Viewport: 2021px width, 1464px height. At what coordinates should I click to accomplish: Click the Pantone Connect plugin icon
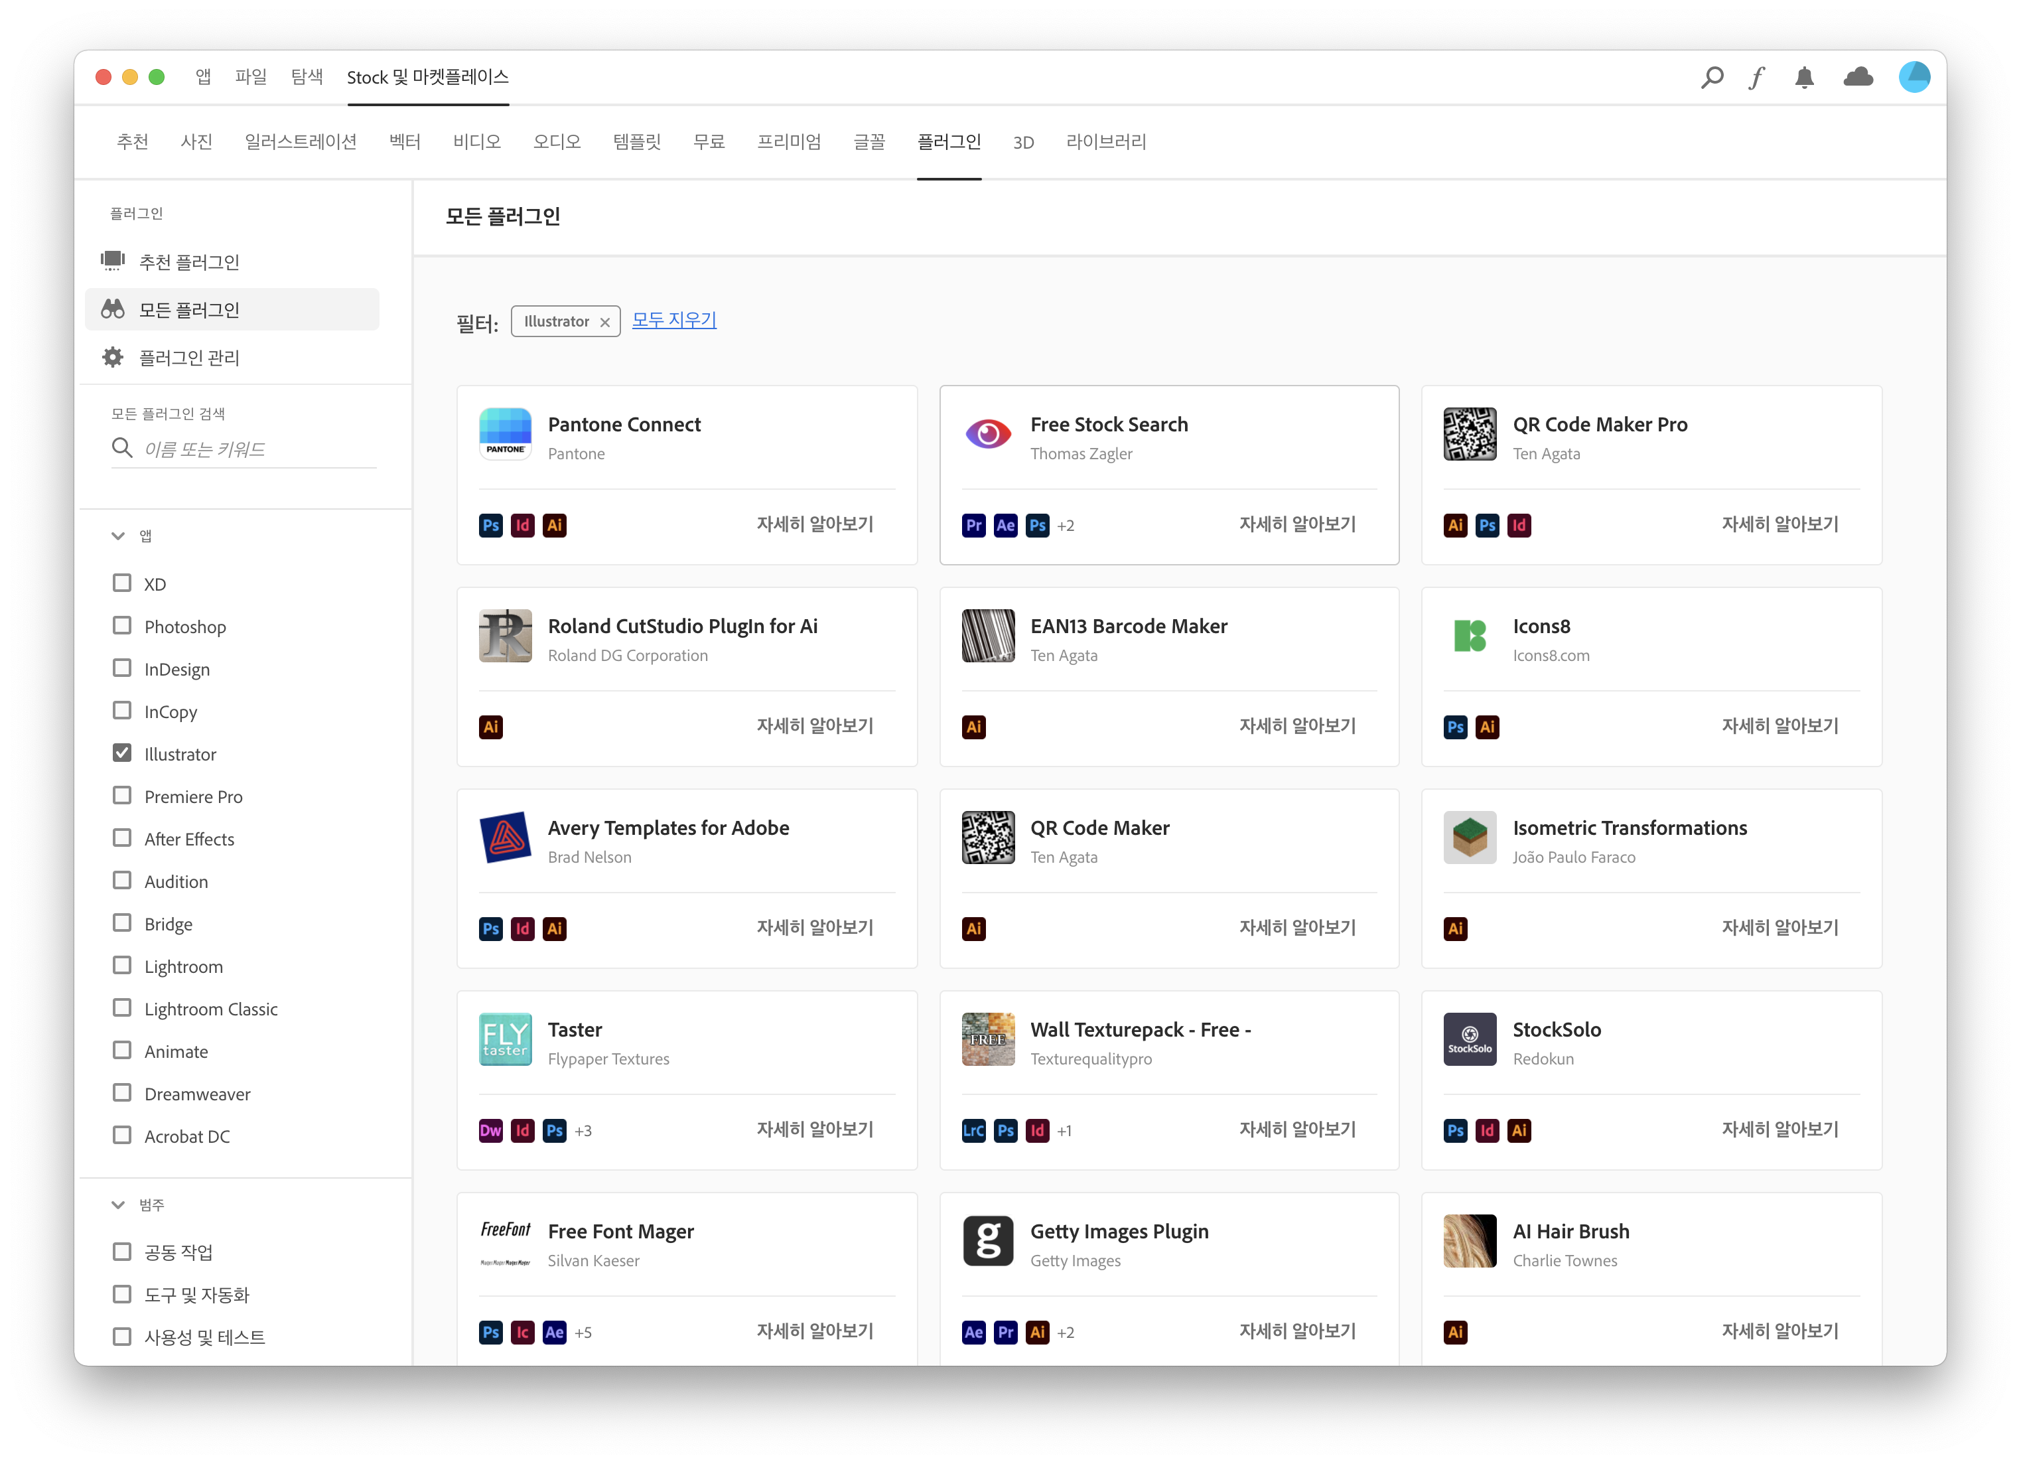pyautogui.click(x=506, y=434)
